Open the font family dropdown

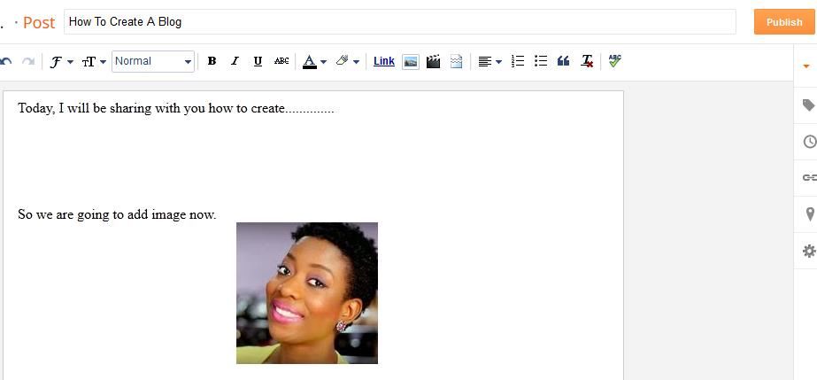[x=61, y=61]
